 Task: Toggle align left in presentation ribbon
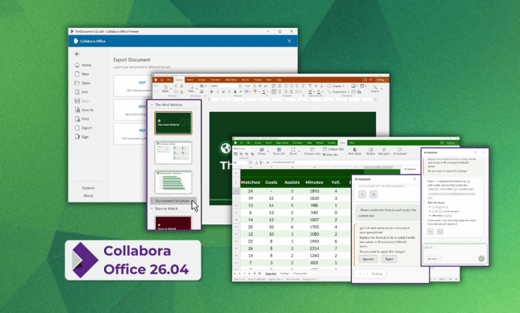point(273,92)
